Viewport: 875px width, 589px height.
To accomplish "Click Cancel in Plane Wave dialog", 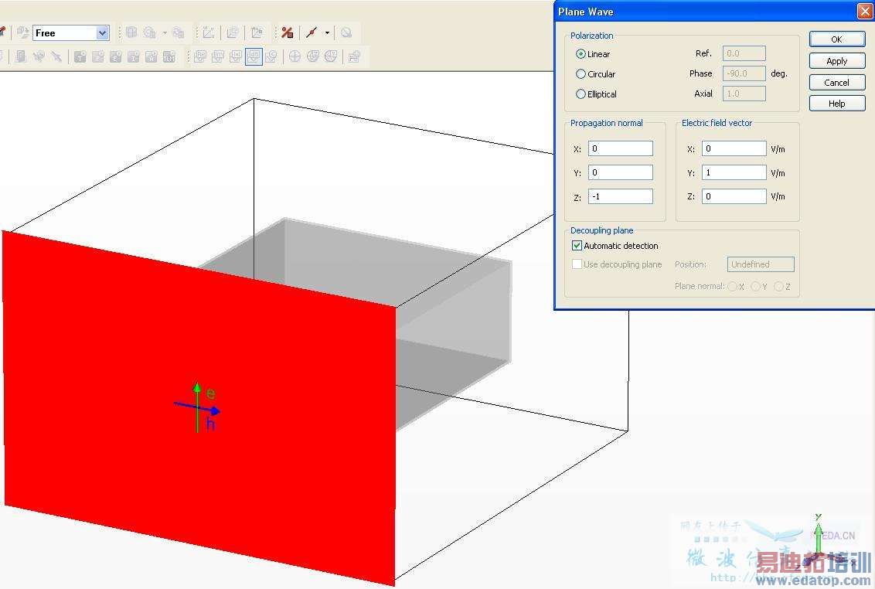I will 837,82.
